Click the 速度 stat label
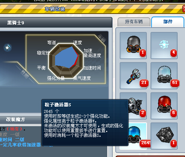The image size is (185, 157). pyautogui.click(x=77, y=43)
